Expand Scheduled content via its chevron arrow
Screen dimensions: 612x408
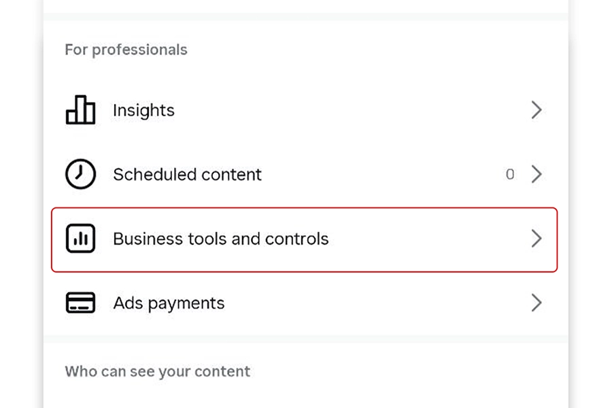click(537, 175)
